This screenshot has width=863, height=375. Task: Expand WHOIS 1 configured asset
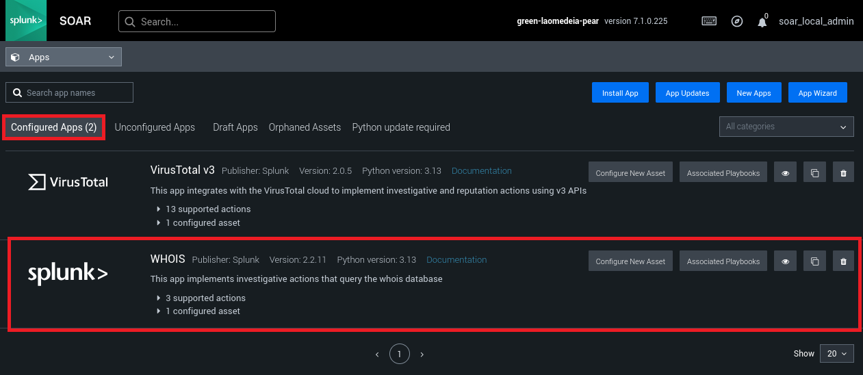coord(202,311)
